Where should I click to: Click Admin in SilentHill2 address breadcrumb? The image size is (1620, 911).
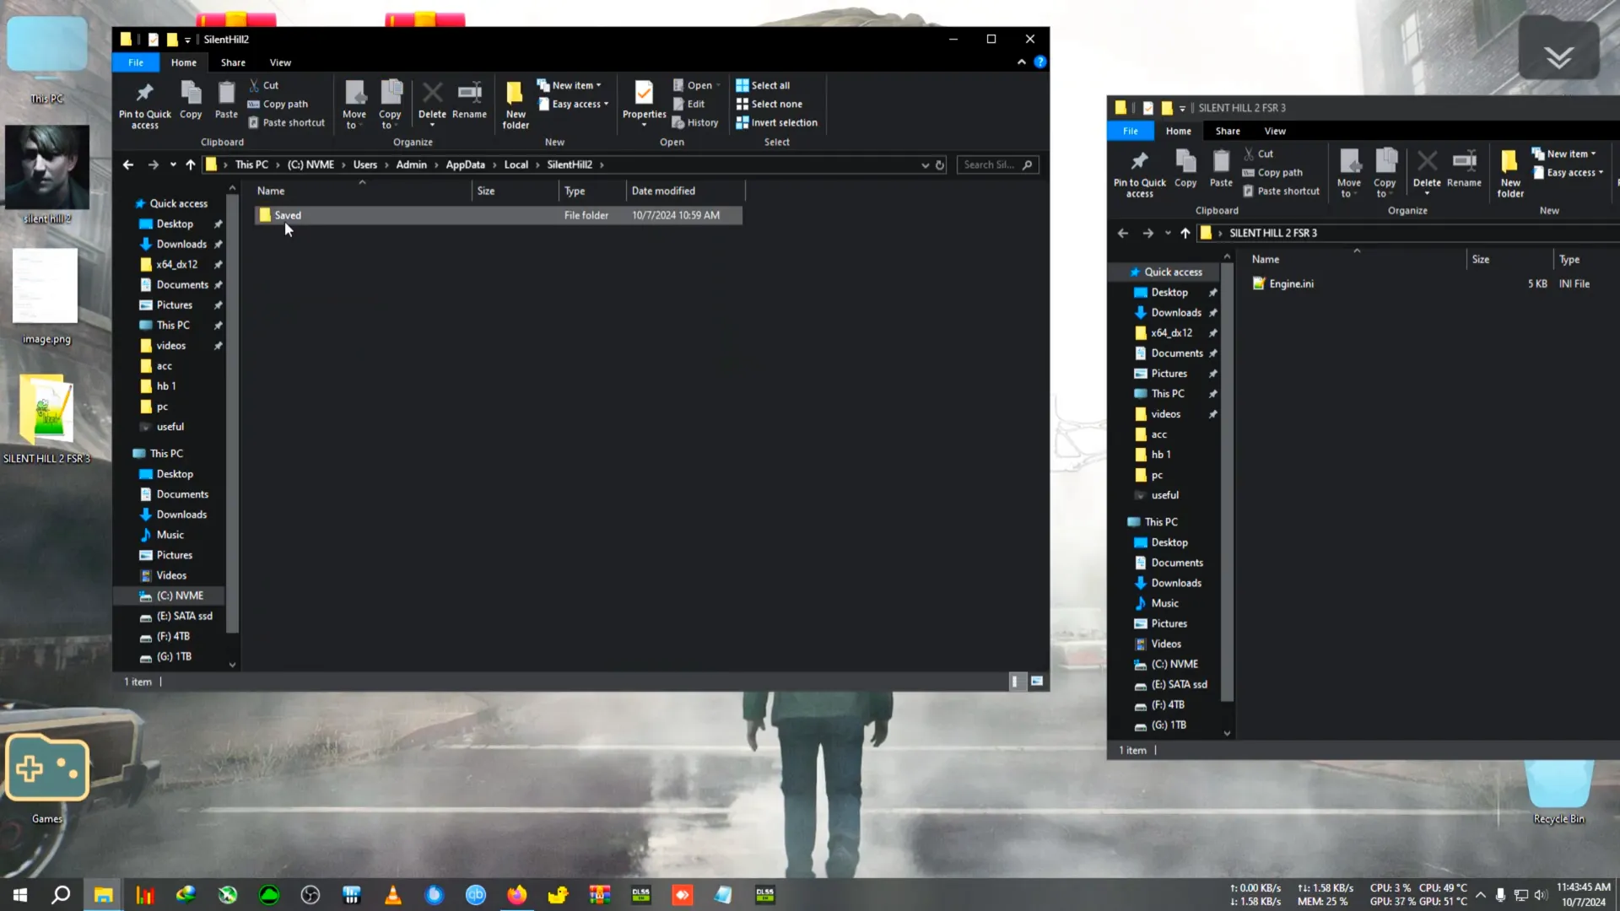(411, 164)
